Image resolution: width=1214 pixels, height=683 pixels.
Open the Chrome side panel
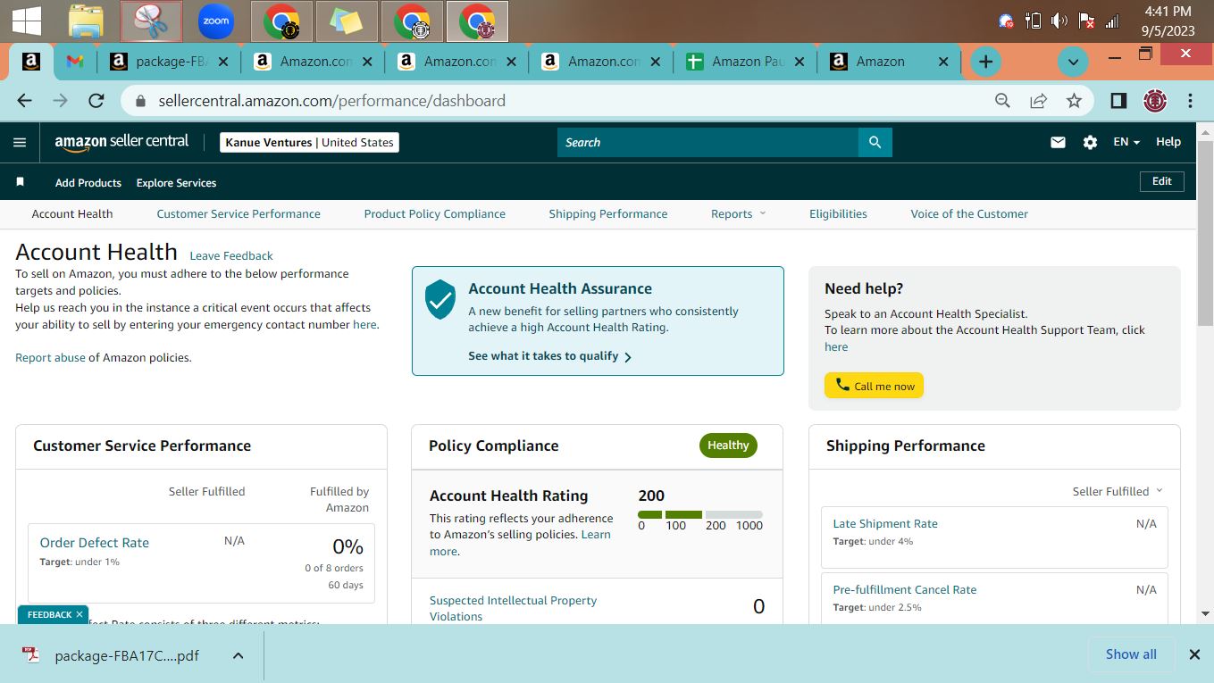[x=1118, y=101]
